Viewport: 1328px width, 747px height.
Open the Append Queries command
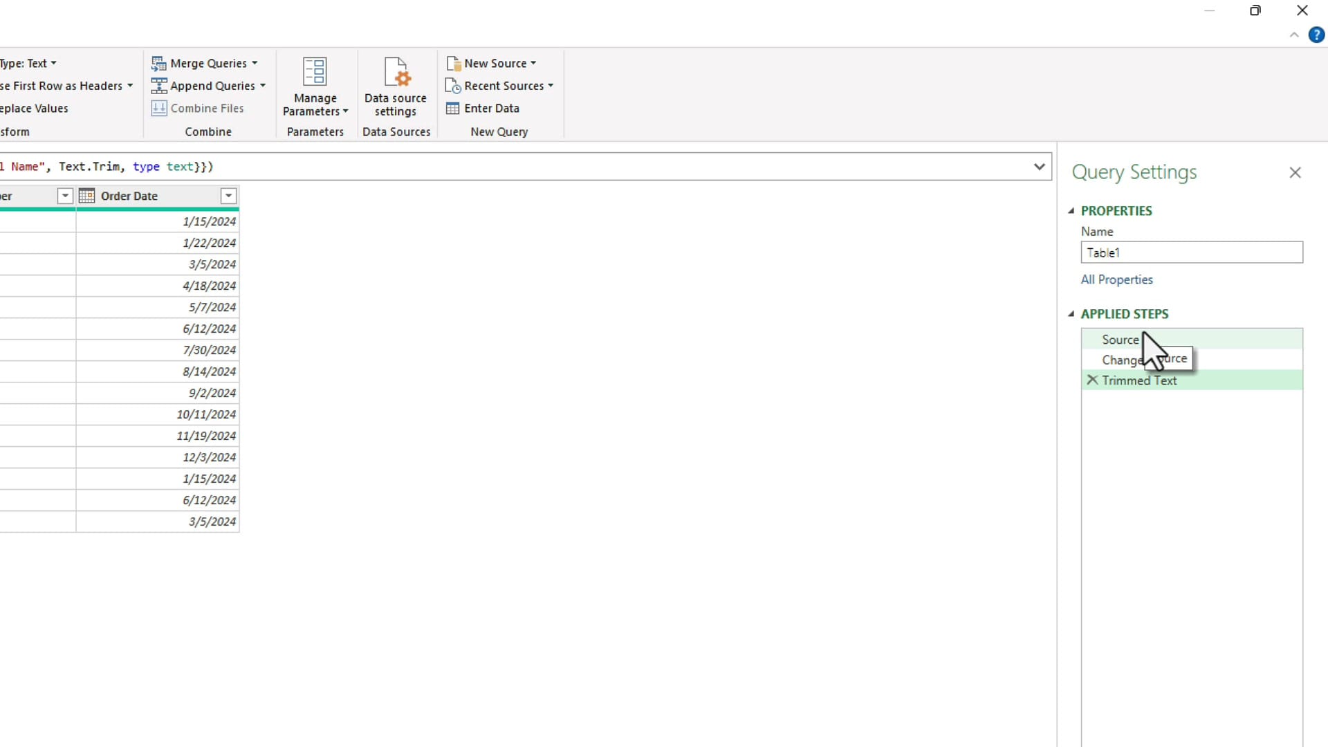click(x=209, y=86)
